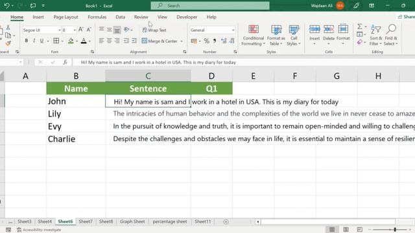
Task: Click Increase Decimal icon
Action: coord(224,41)
